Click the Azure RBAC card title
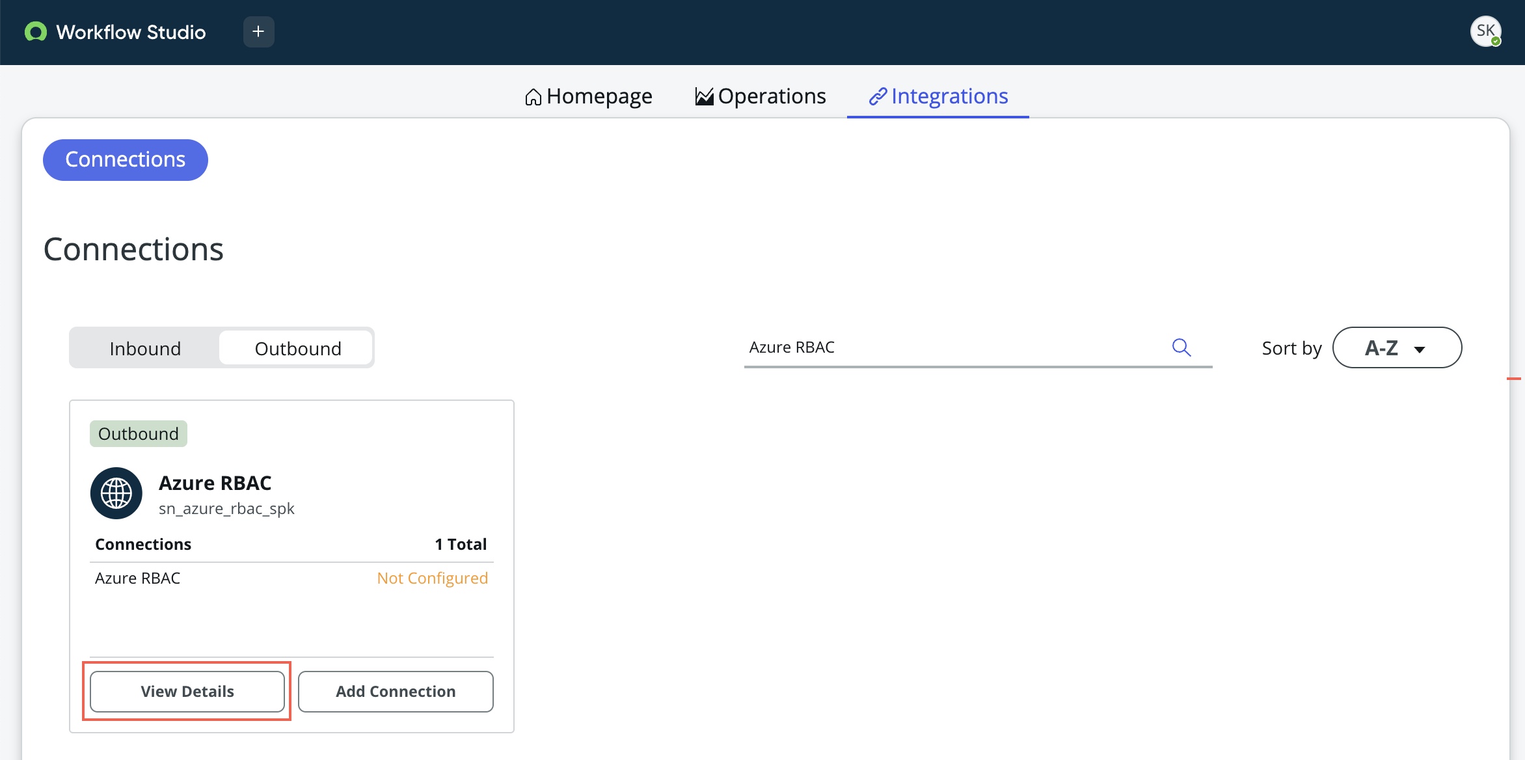 point(215,483)
